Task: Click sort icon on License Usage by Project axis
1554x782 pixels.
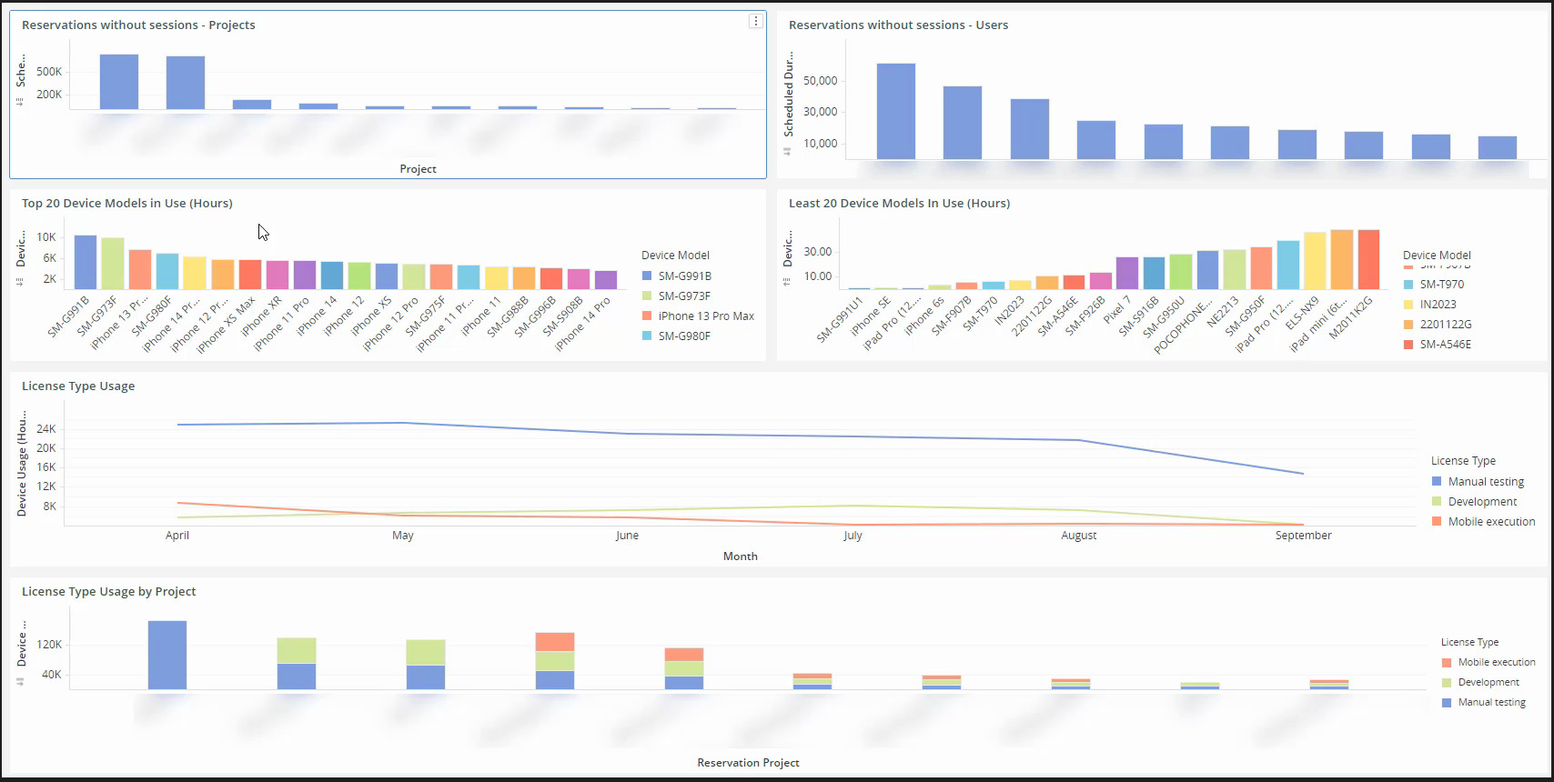Action: pyautogui.click(x=19, y=681)
